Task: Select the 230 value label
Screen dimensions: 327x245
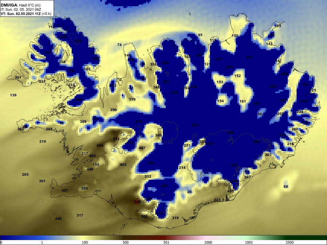Action: coord(295,129)
